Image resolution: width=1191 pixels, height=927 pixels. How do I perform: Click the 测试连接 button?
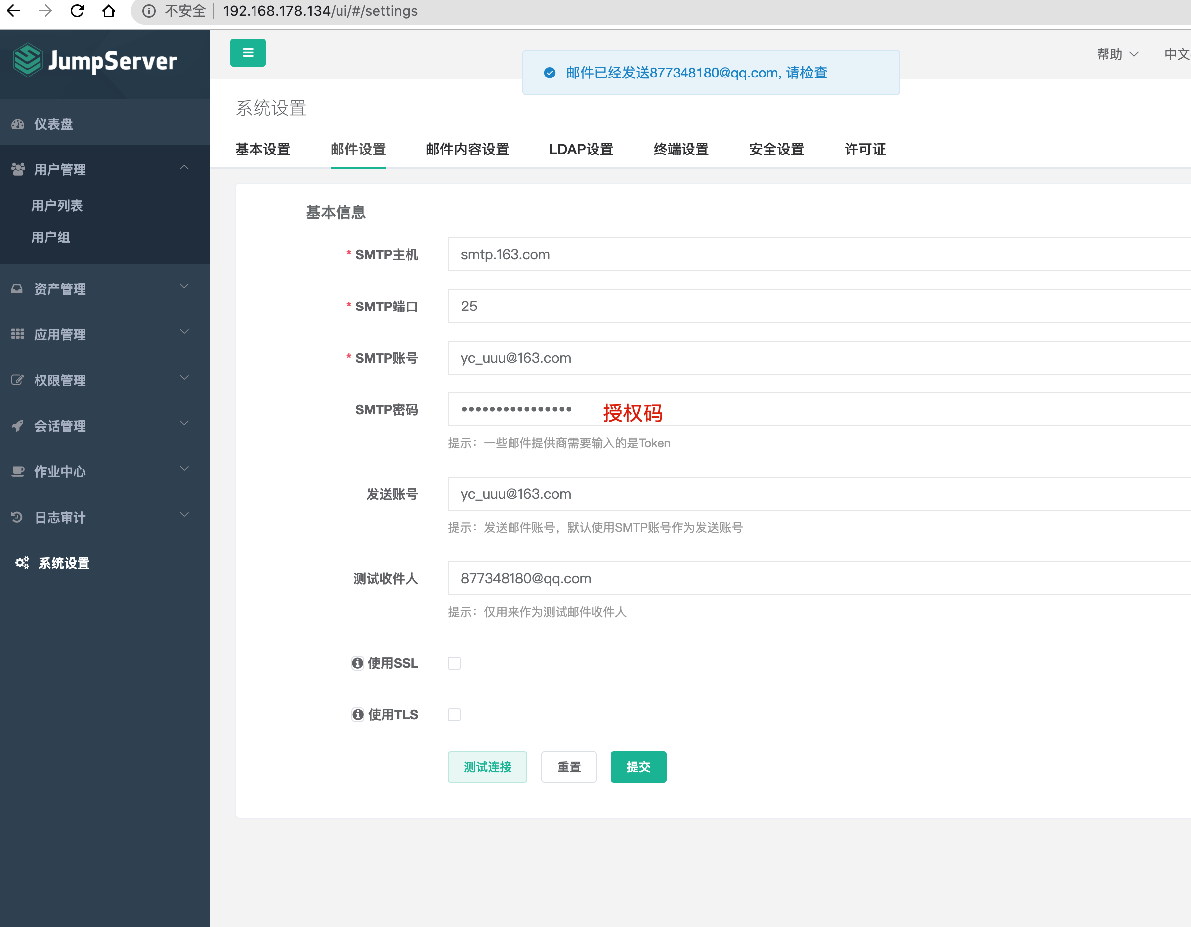pos(488,767)
